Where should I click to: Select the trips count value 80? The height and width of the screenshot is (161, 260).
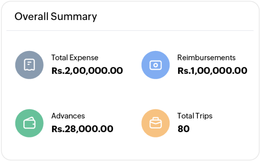[x=183, y=129]
